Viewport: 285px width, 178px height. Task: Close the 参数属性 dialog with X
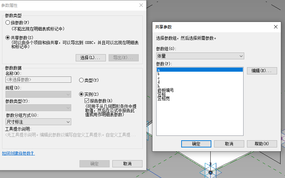coord(141,5)
